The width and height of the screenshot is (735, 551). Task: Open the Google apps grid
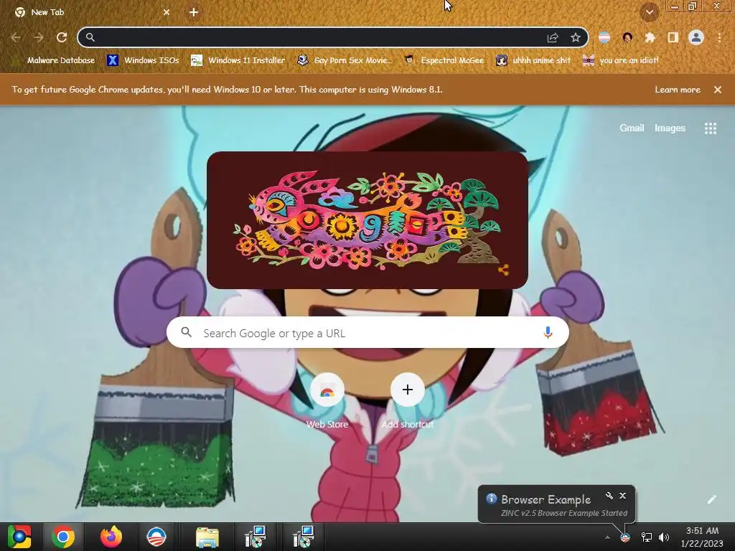[711, 128]
